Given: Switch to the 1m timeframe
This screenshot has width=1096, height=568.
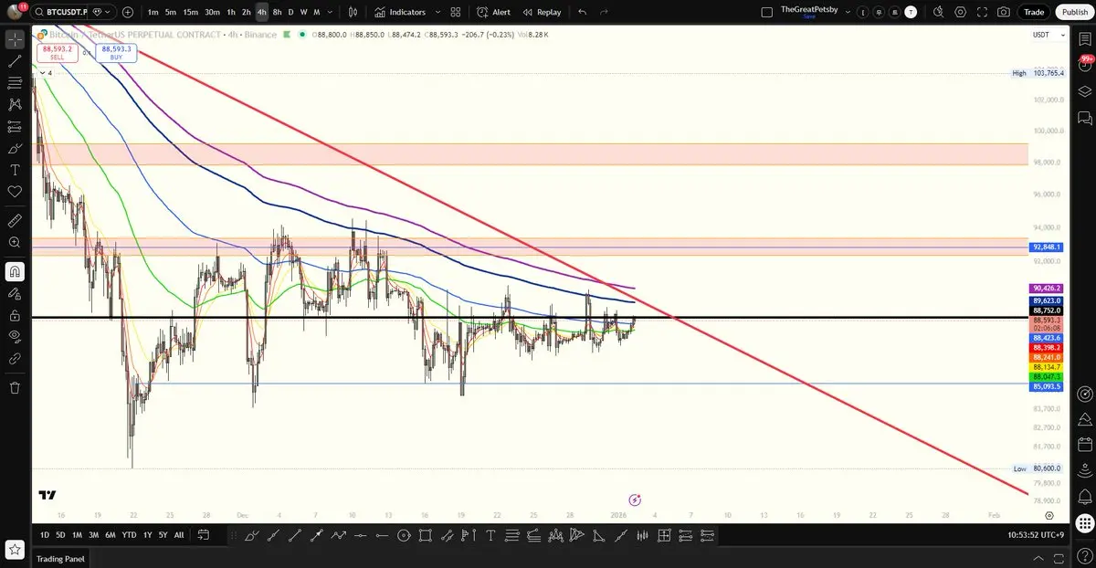Looking at the screenshot, I should [153, 12].
